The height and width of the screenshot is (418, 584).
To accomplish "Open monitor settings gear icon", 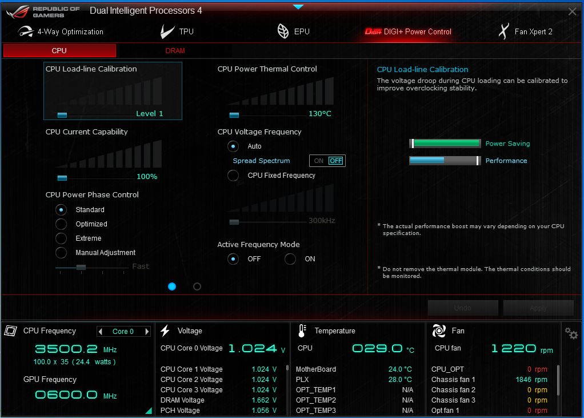I will pos(571,333).
